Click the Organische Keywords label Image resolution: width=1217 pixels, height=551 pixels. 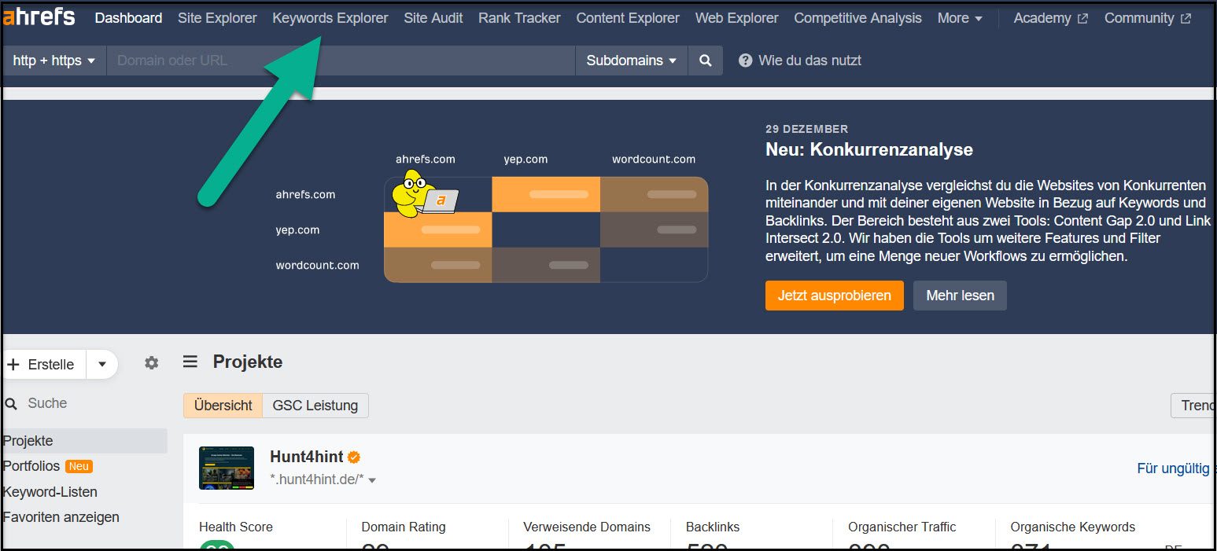[1073, 527]
